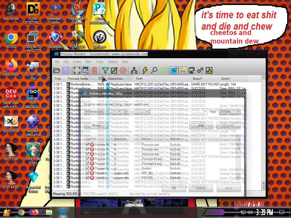Uncheck the Procmon.exe filter row checkbox
Viewport: 291px width, 218px height.
(87, 144)
